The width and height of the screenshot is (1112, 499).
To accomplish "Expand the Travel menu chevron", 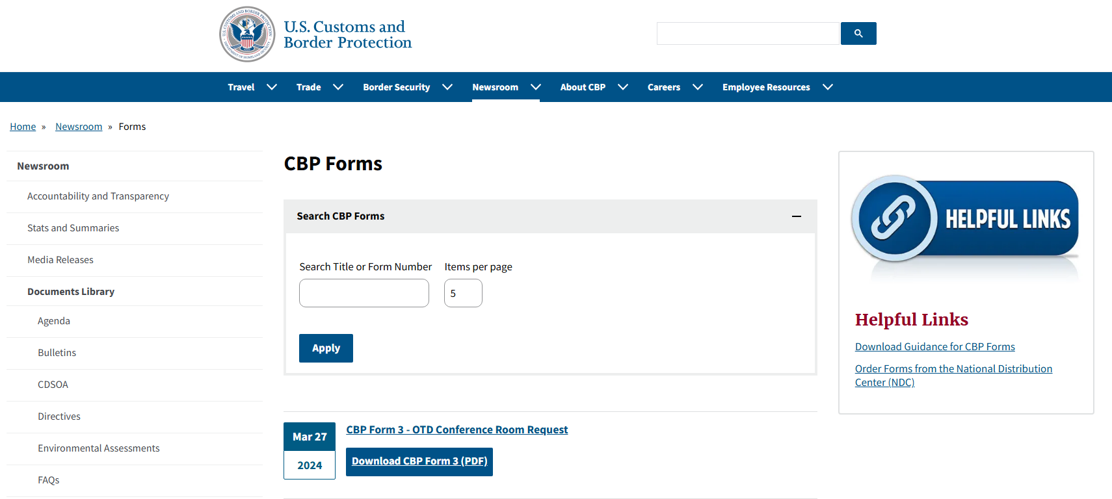I will click(272, 87).
